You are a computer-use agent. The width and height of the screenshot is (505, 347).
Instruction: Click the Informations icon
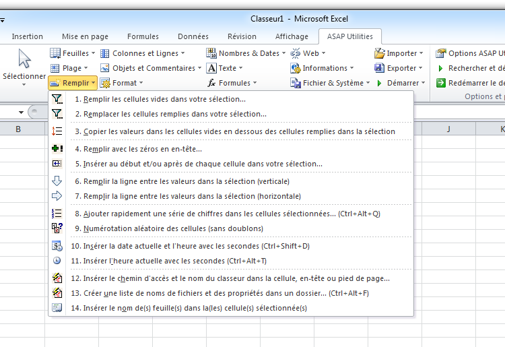[296, 68]
